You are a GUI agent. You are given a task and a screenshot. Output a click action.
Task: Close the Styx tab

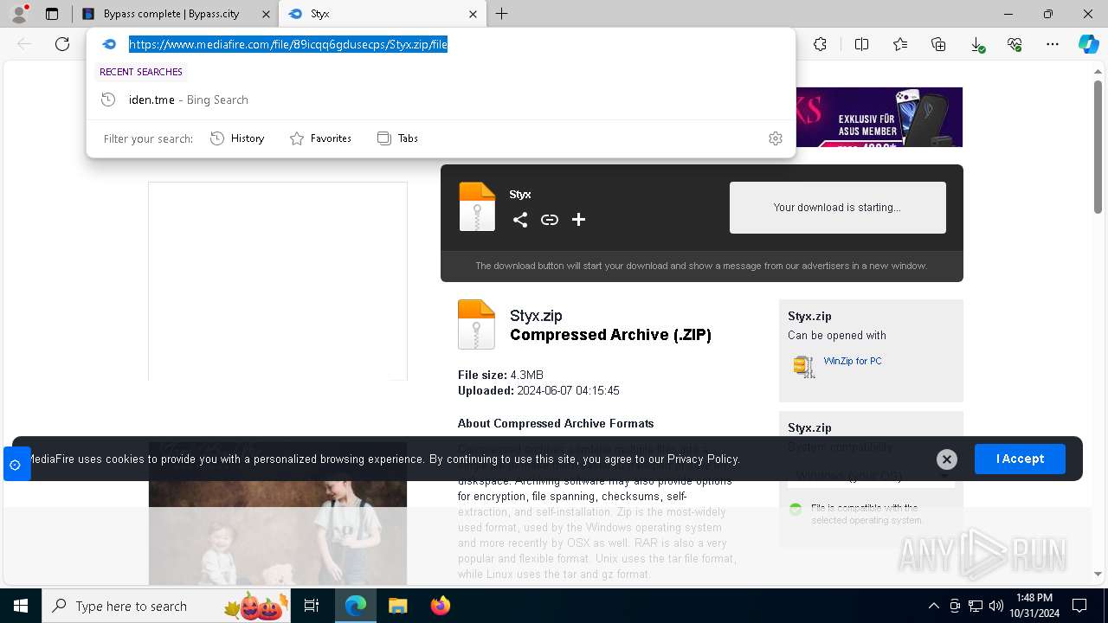coord(473,14)
